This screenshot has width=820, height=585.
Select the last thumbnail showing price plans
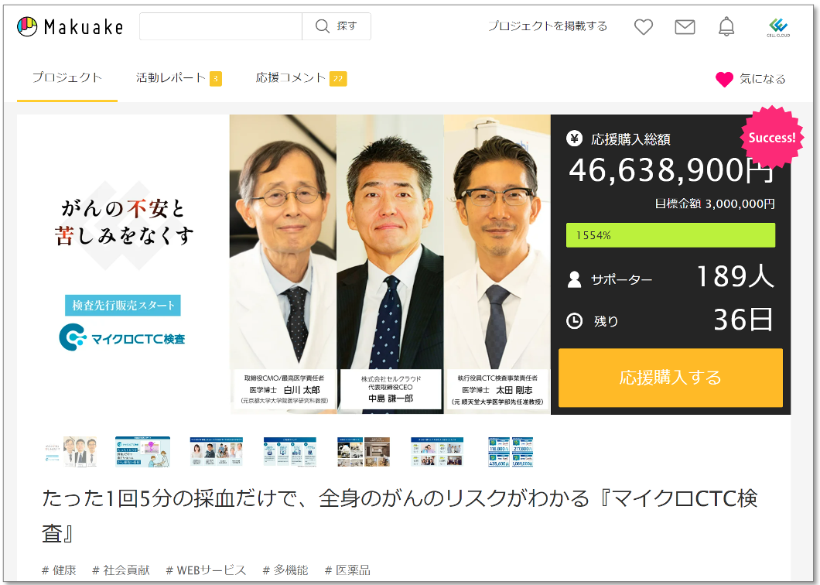pos(510,452)
